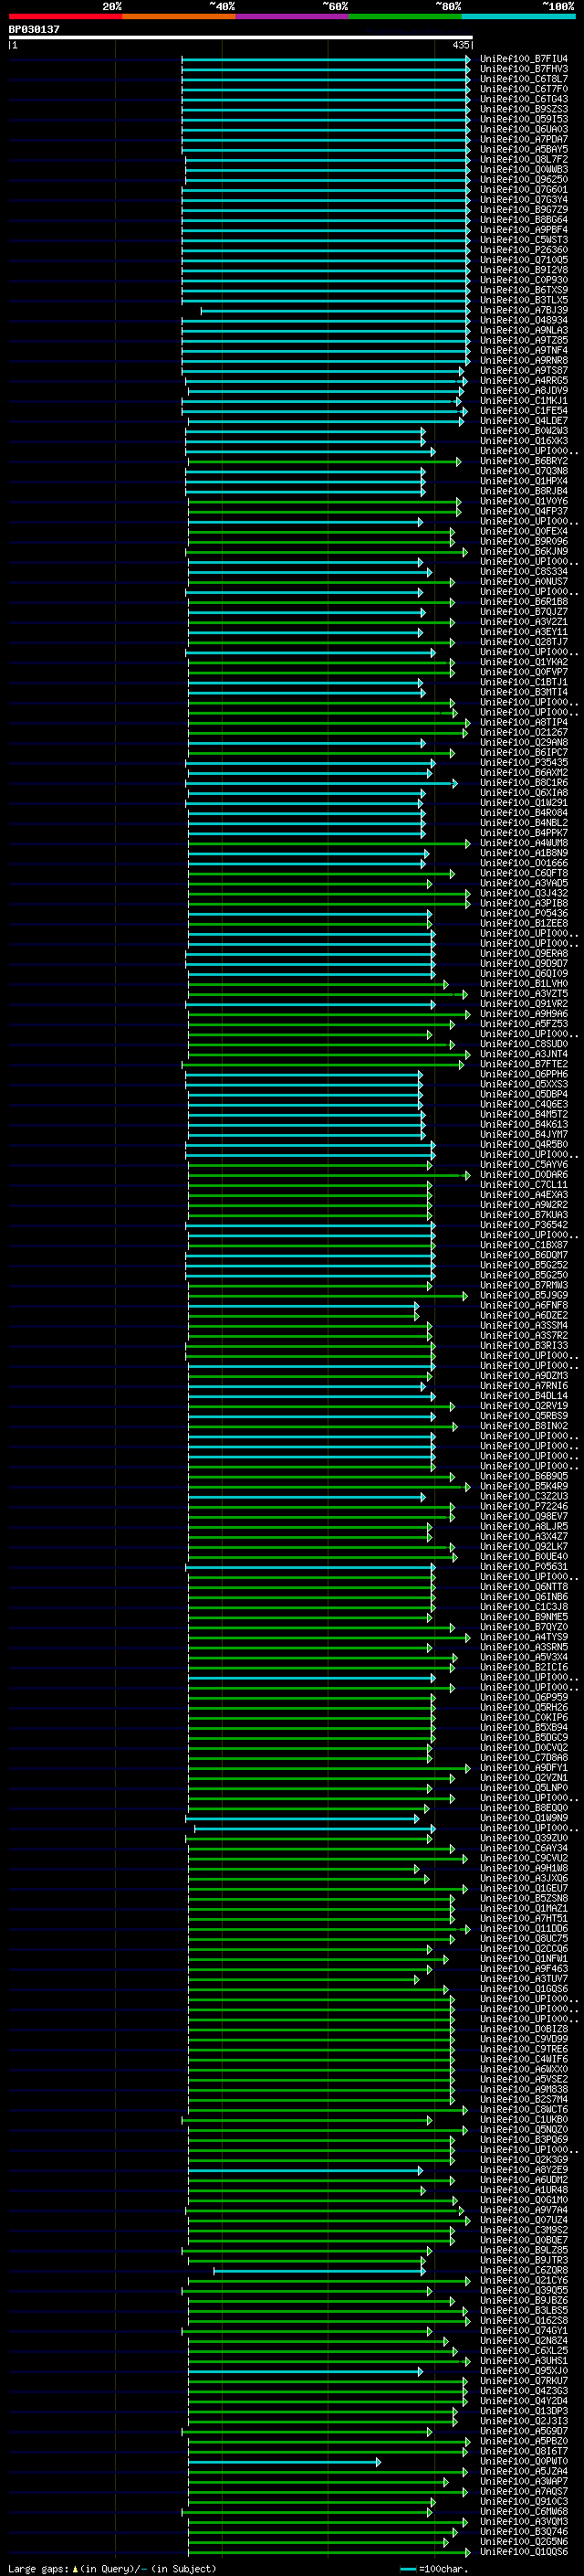Click the white query sequence bar
This screenshot has height=2576, width=584.
[x=241, y=37]
